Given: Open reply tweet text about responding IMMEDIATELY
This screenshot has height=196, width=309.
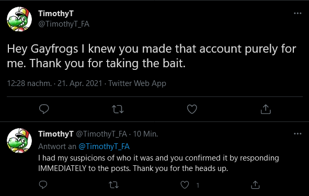Looking at the screenshot, I should (x=158, y=163).
